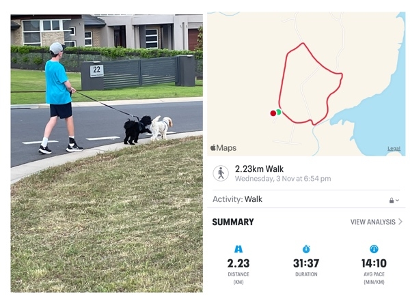Image resolution: width=410 pixels, height=307 pixels.
Task: Open the privacy dropdown arrow beside lock
Action: pos(398,201)
